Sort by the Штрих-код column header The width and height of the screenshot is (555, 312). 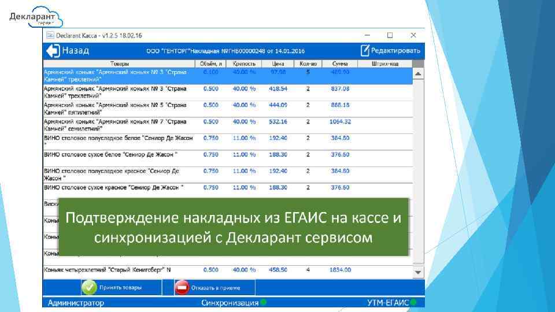point(385,64)
